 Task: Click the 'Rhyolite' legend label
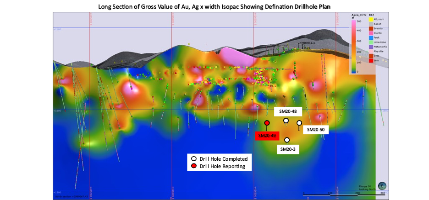379,51
